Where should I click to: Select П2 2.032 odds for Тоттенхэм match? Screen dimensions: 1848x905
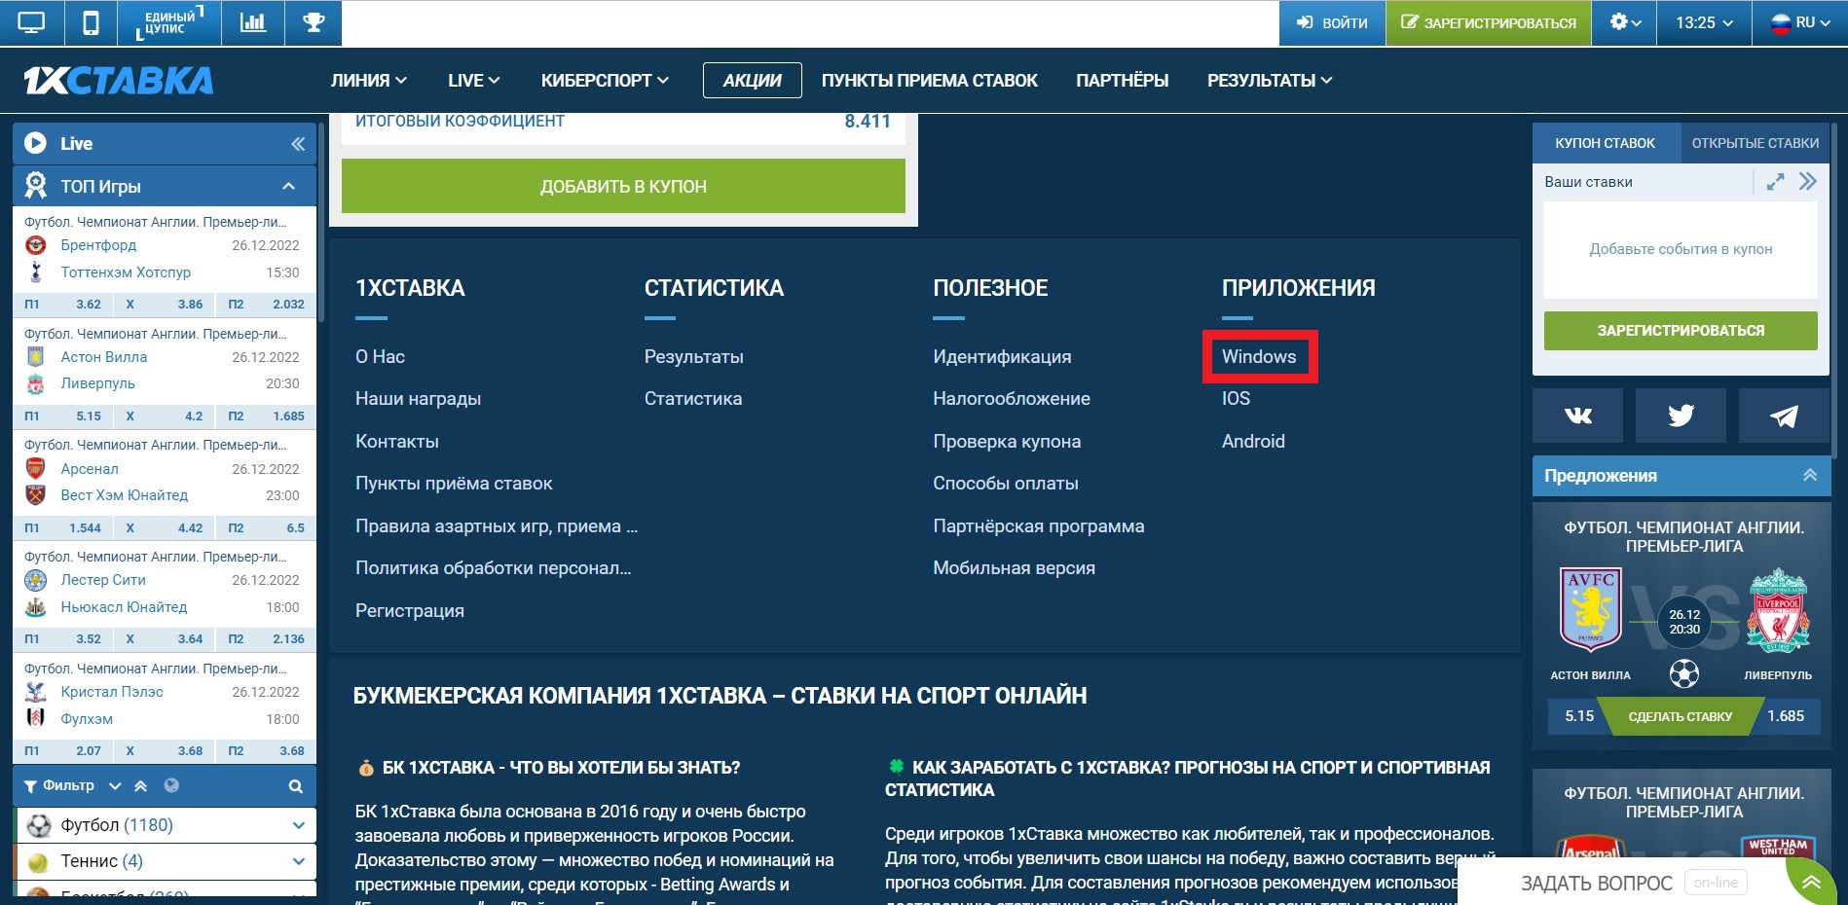click(x=266, y=305)
